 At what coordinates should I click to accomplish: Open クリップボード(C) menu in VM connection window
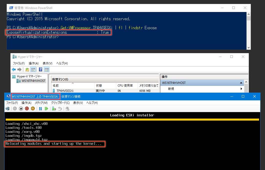[60, 103]
